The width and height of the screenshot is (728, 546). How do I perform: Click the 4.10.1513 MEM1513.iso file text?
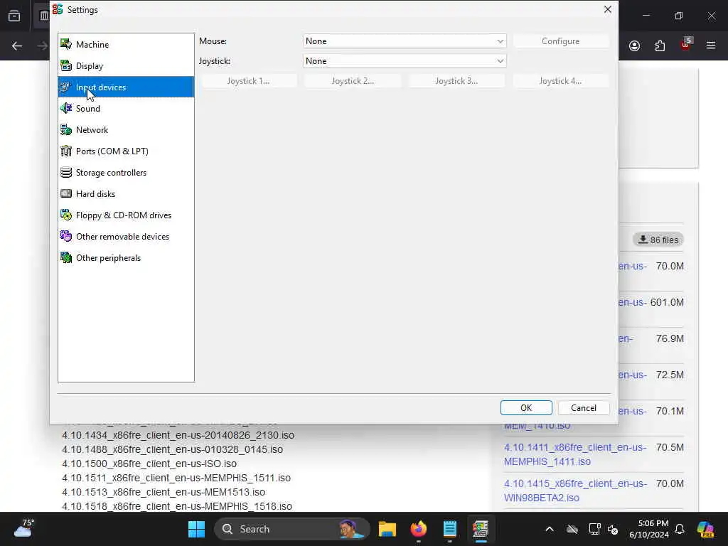[x=164, y=492]
